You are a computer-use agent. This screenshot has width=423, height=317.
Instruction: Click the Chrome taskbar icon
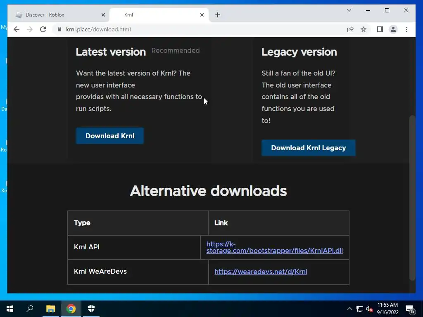71,309
